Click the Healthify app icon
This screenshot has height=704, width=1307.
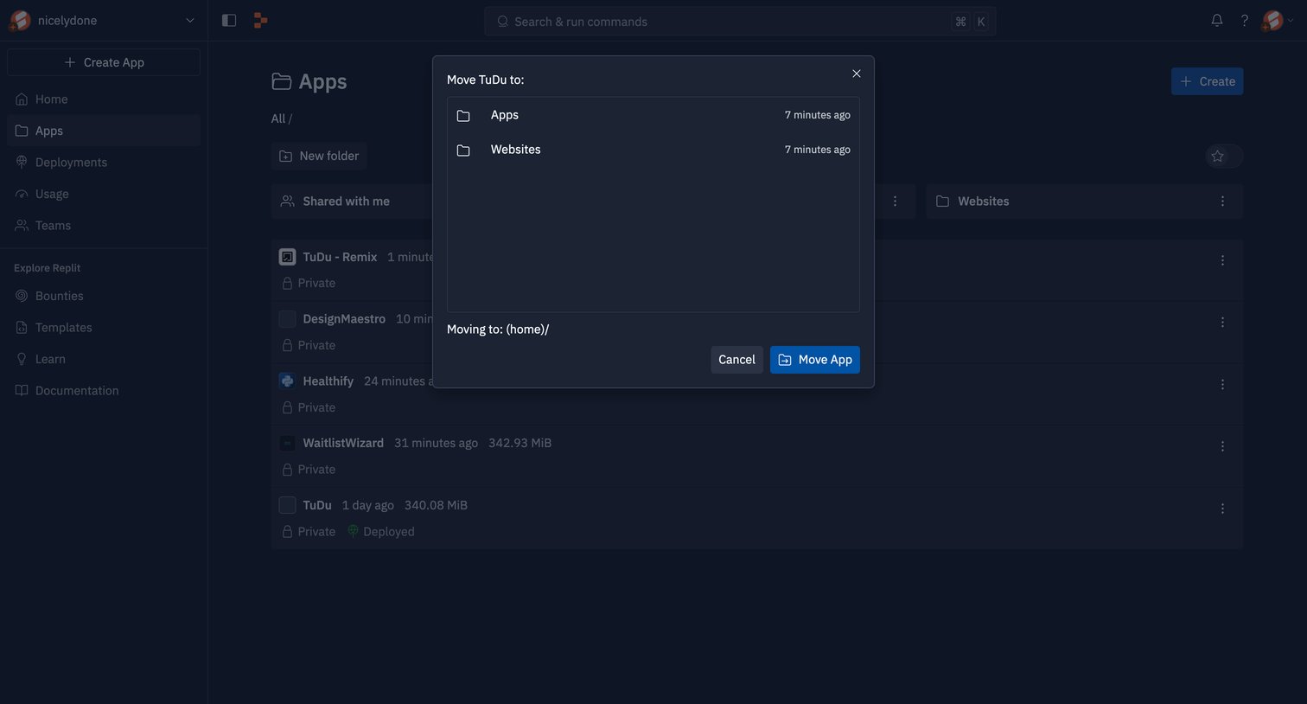pos(287,381)
